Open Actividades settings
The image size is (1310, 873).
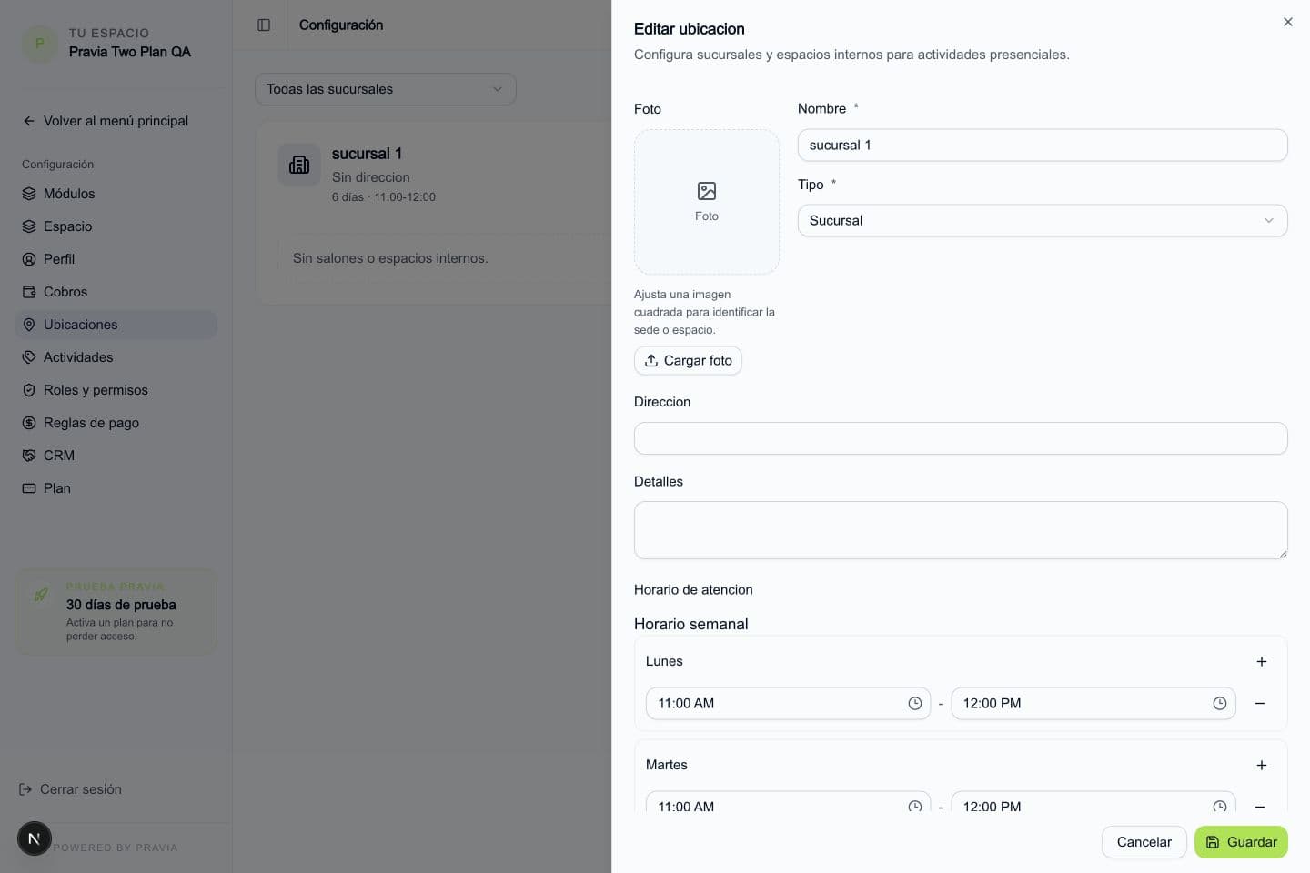point(116,357)
